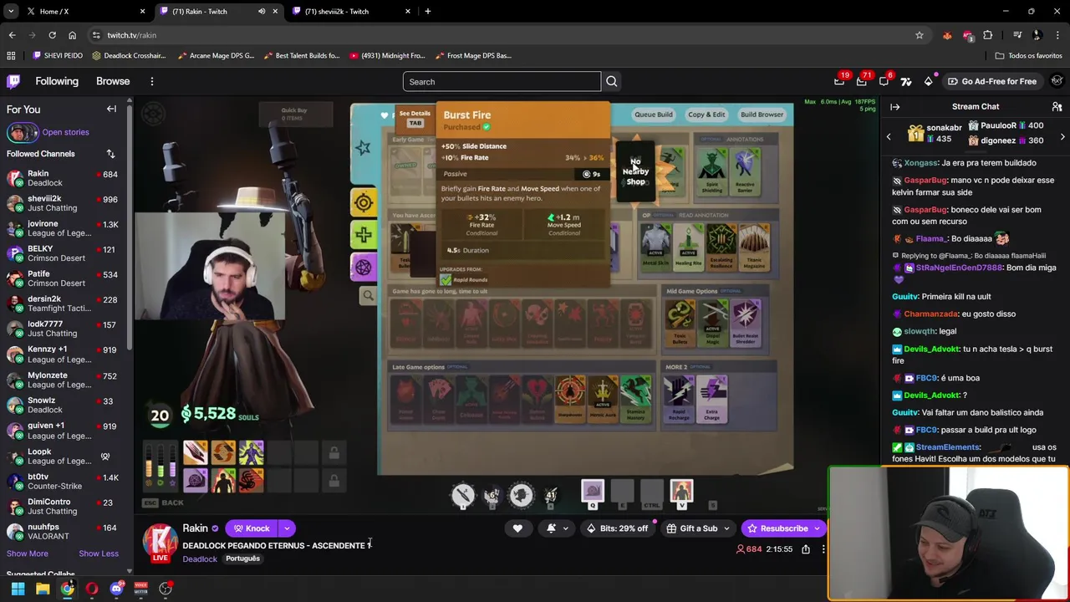Open File Explorer from the taskbar
1070x602 pixels.
(x=43, y=589)
